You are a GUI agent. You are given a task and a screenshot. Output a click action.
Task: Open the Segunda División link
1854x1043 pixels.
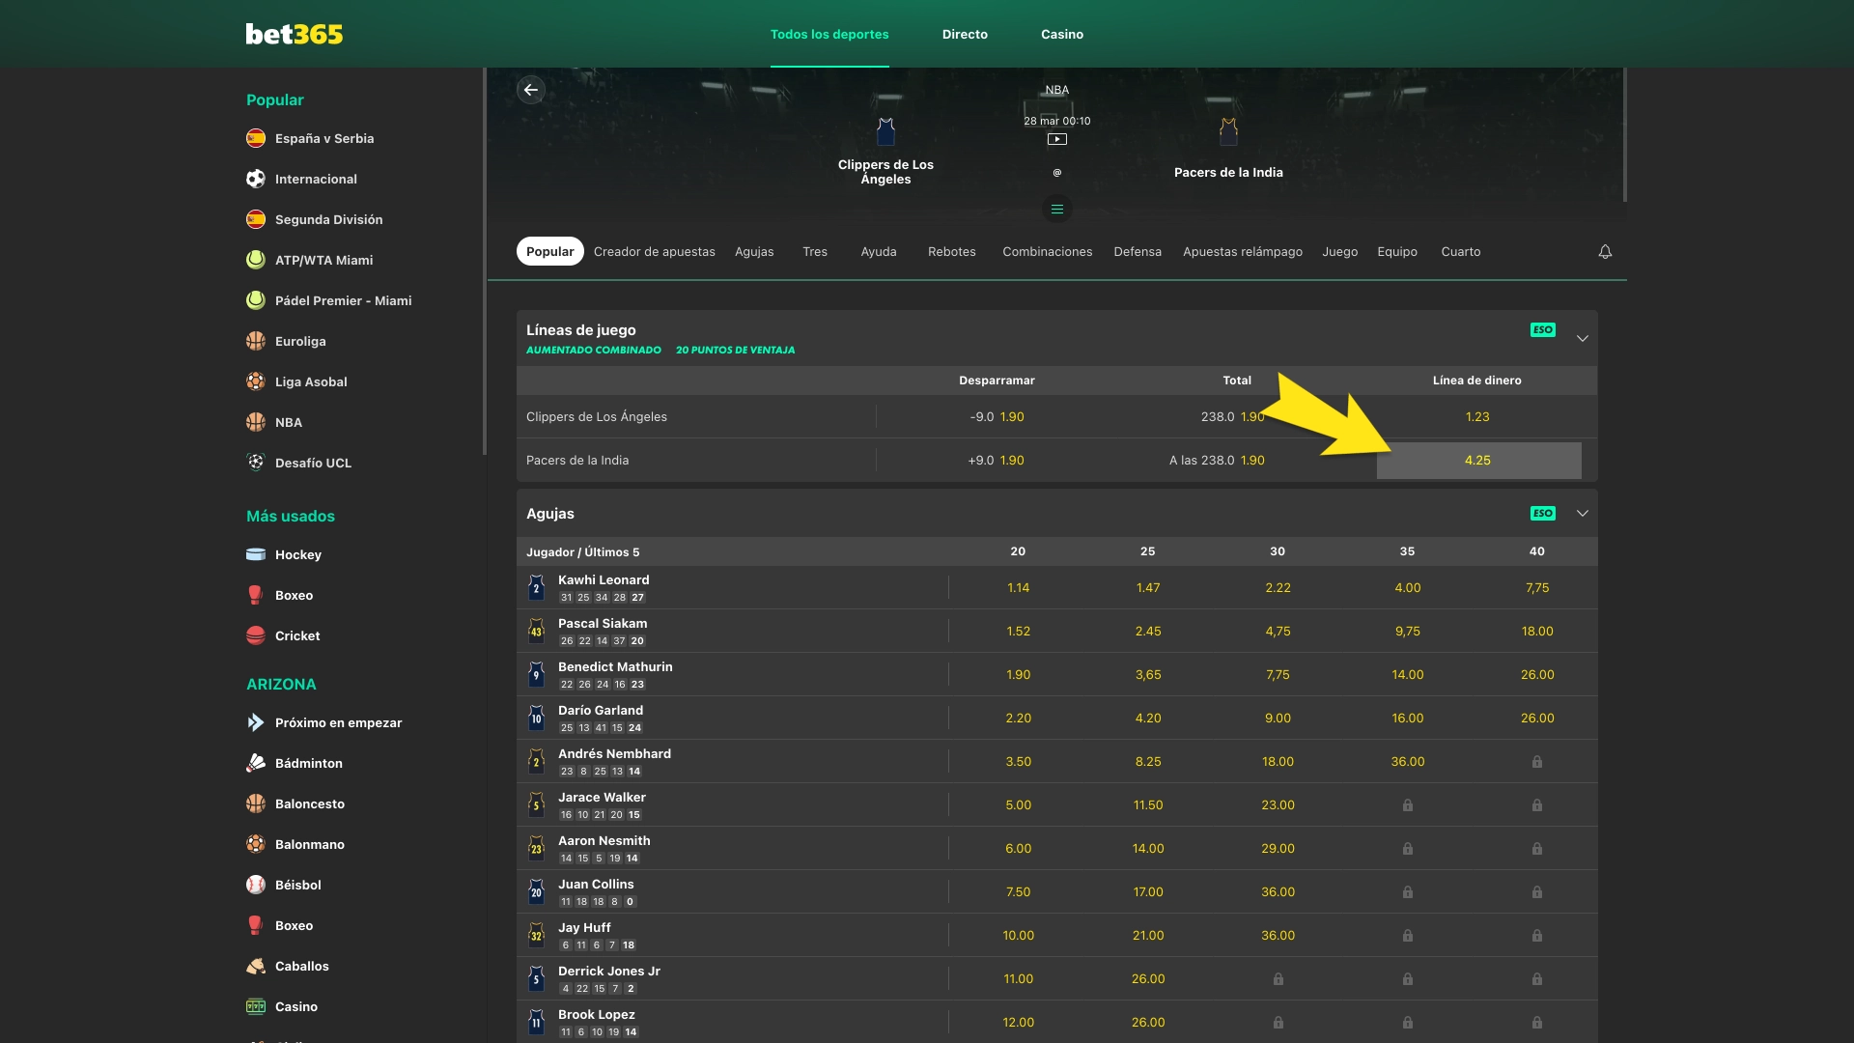(x=329, y=219)
